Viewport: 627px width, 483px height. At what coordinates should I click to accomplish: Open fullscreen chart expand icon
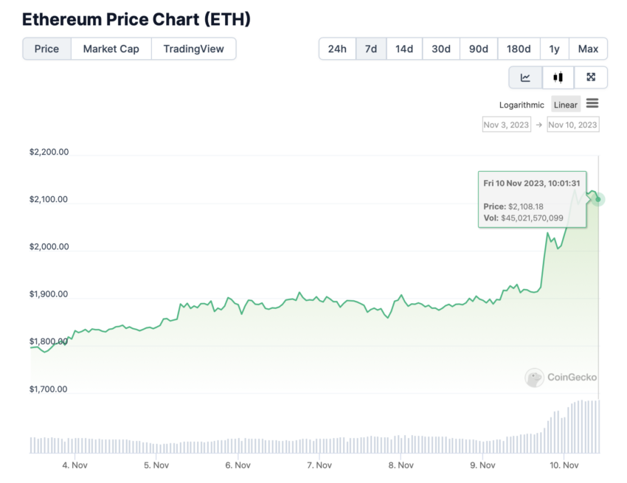coord(591,77)
